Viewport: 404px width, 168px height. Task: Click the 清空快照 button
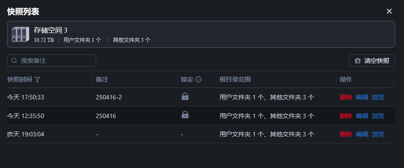(372, 61)
